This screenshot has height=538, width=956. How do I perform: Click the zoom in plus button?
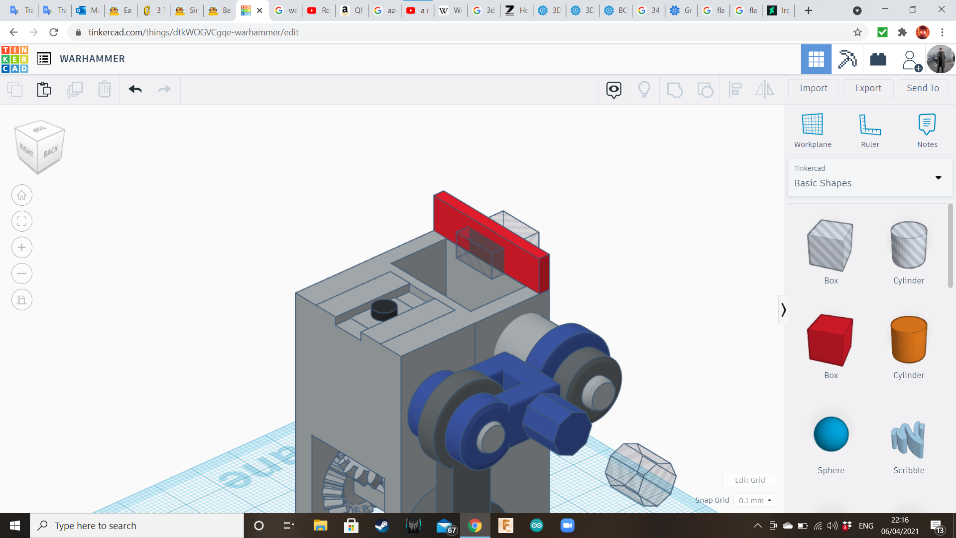point(22,248)
